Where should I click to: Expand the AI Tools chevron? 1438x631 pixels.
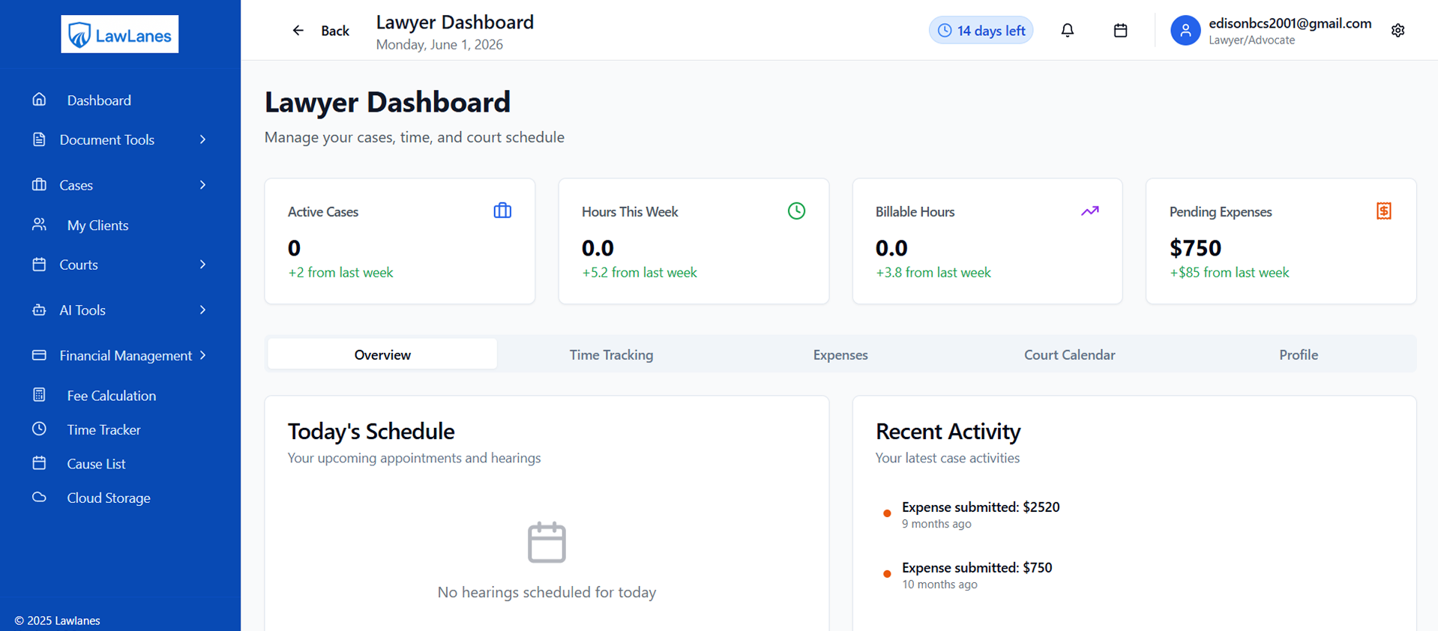click(x=202, y=310)
